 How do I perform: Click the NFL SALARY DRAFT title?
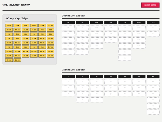(x=16, y=5)
